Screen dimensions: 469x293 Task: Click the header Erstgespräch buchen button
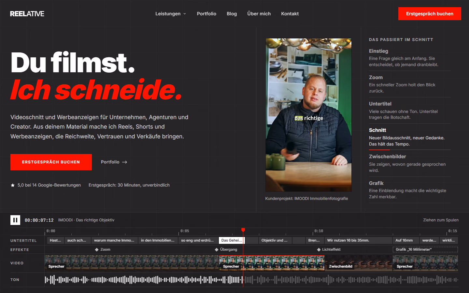click(x=430, y=14)
